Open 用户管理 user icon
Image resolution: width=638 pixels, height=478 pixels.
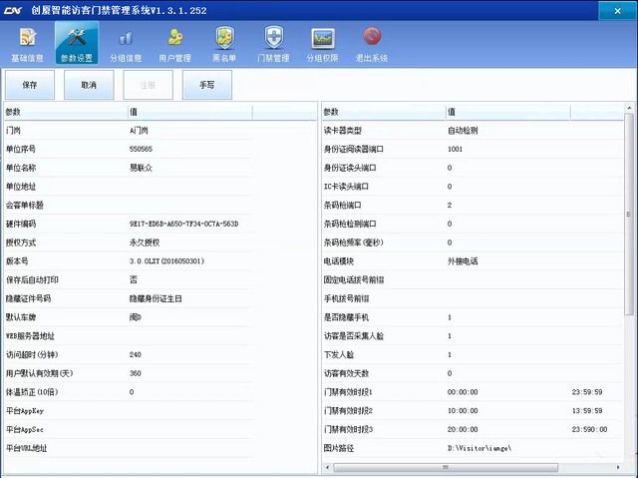click(174, 44)
